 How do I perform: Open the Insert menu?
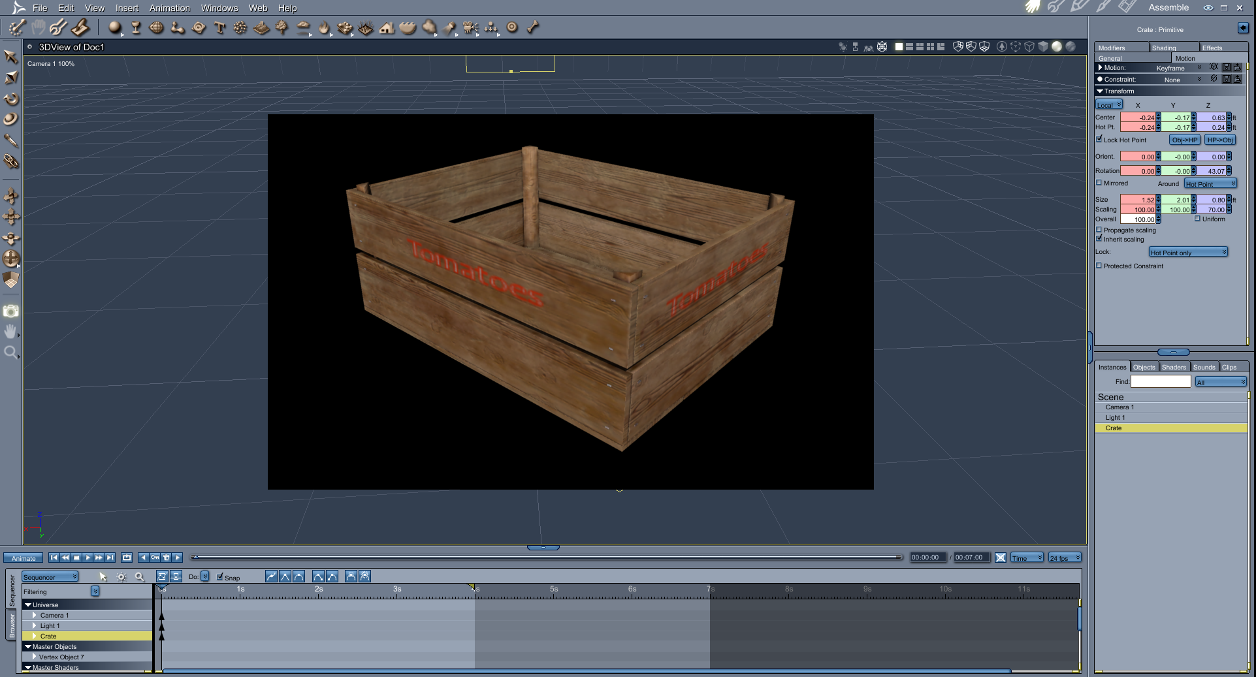[x=127, y=8]
